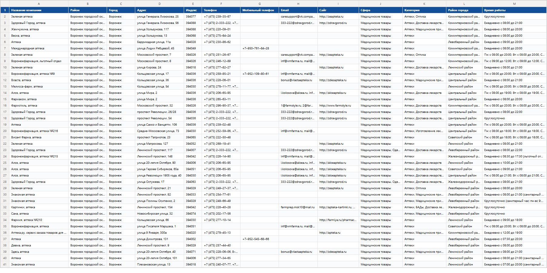The image size is (547, 273).
Task: Select the cell 'Жемчужина, аптека'
Action: point(39,29)
